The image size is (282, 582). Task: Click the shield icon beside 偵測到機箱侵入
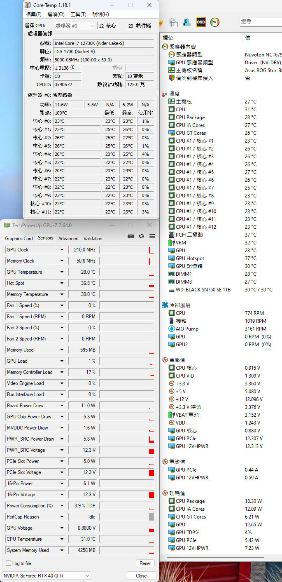(x=172, y=78)
